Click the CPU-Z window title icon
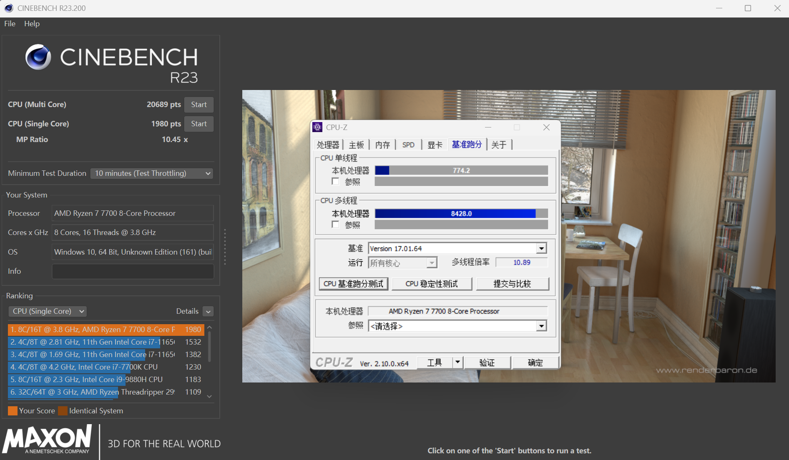789x460 pixels. (x=318, y=127)
